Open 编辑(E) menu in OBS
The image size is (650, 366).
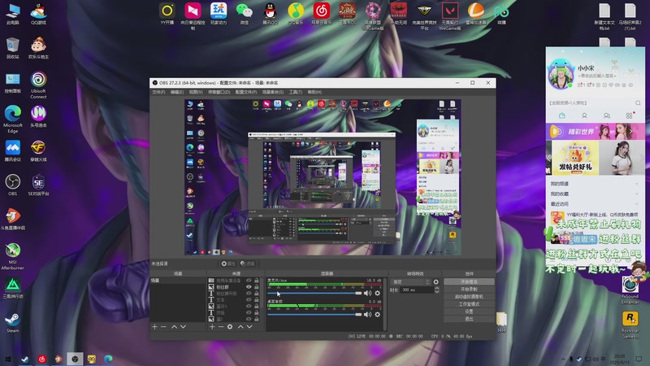coord(177,92)
